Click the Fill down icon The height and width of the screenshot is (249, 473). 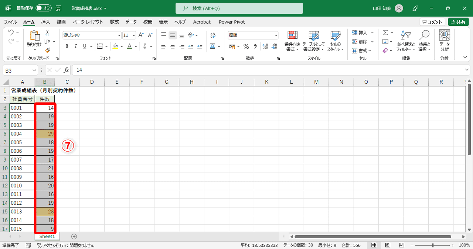point(385,42)
